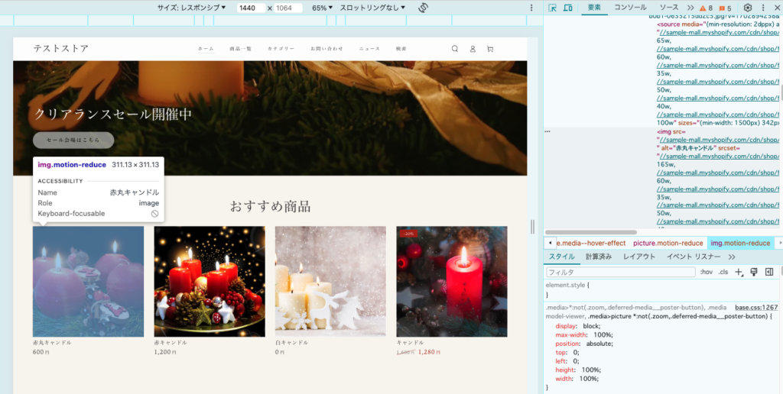
Task: Switch to the 計算済み tab
Action: pyautogui.click(x=599, y=257)
